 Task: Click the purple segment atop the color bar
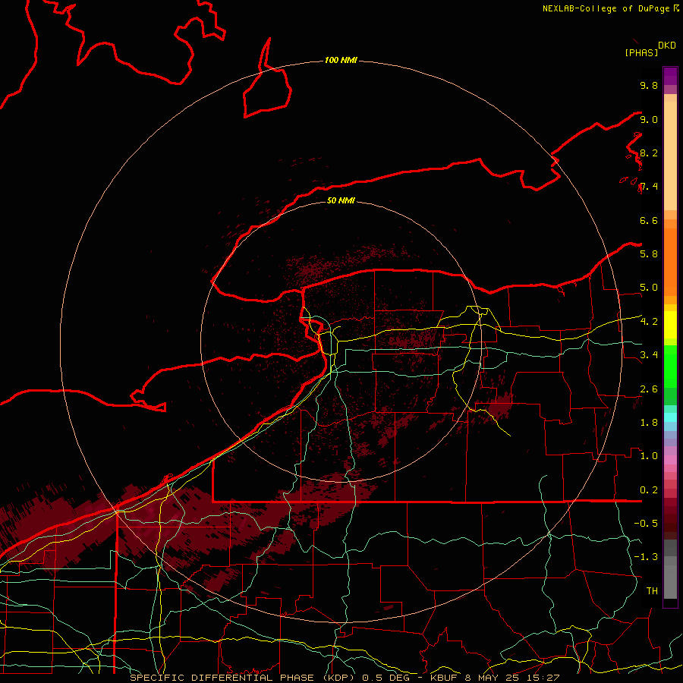click(670, 76)
